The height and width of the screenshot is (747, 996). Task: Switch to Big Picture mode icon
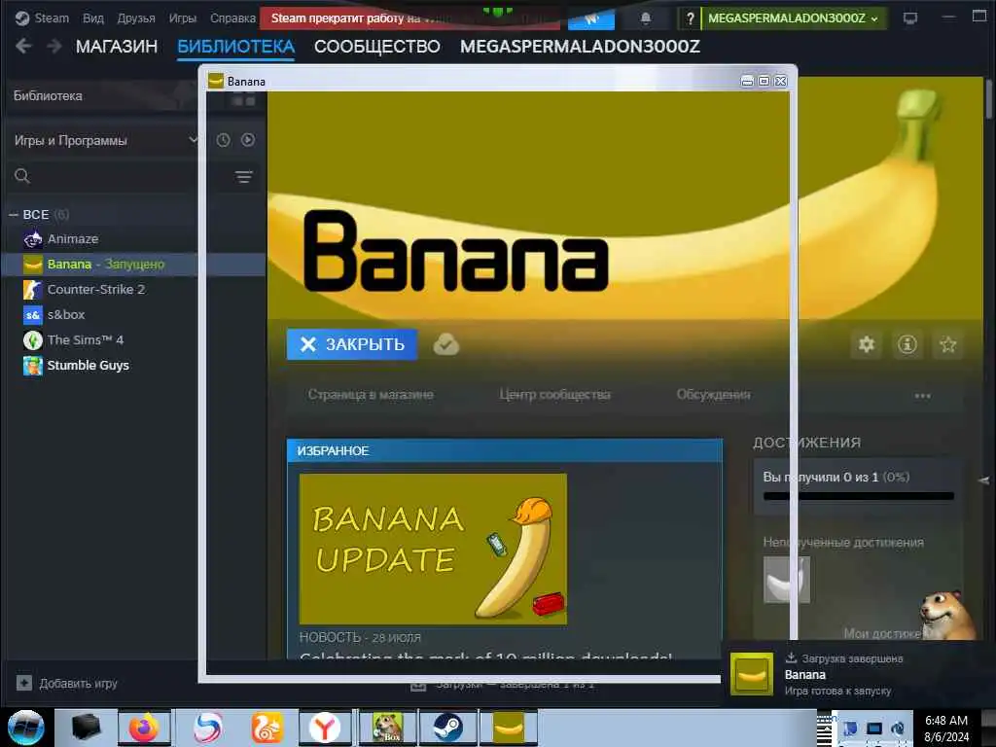coord(910,18)
